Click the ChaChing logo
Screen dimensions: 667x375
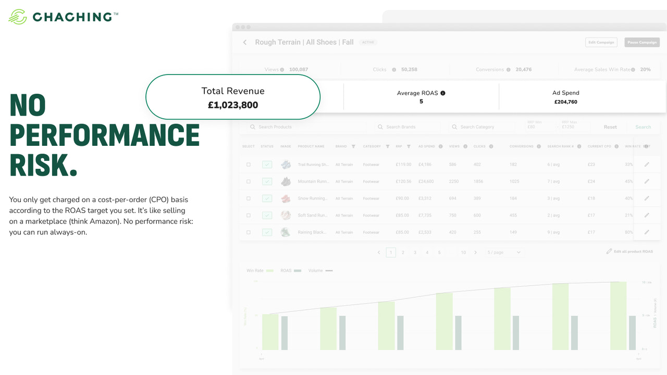[x=63, y=16]
